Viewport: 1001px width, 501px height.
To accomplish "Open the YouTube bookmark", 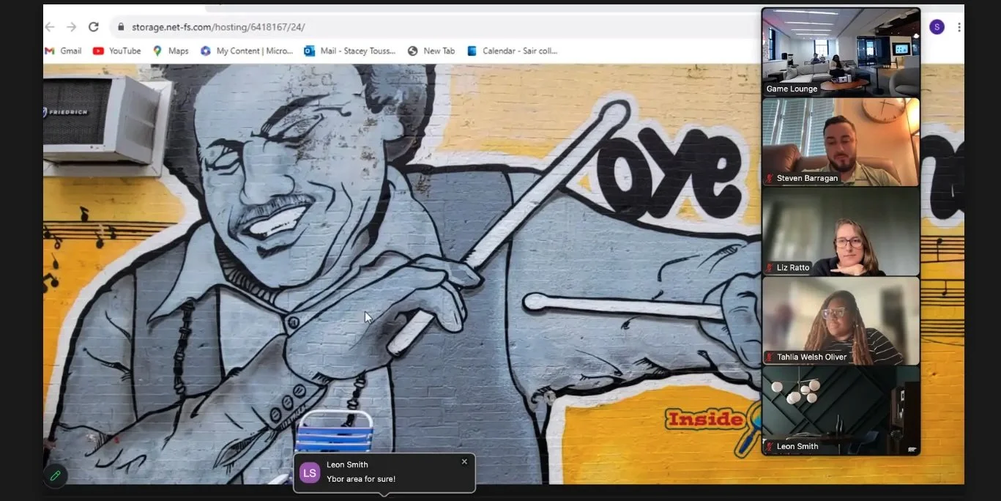I will [x=116, y=51].
